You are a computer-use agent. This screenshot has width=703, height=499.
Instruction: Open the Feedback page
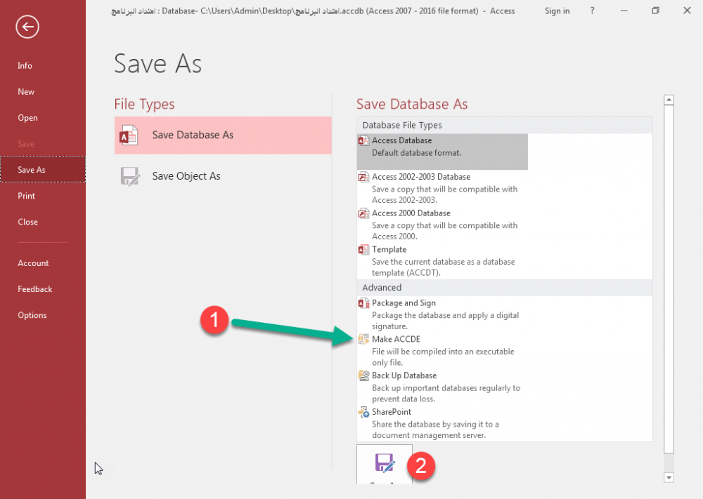pos(43,289)
